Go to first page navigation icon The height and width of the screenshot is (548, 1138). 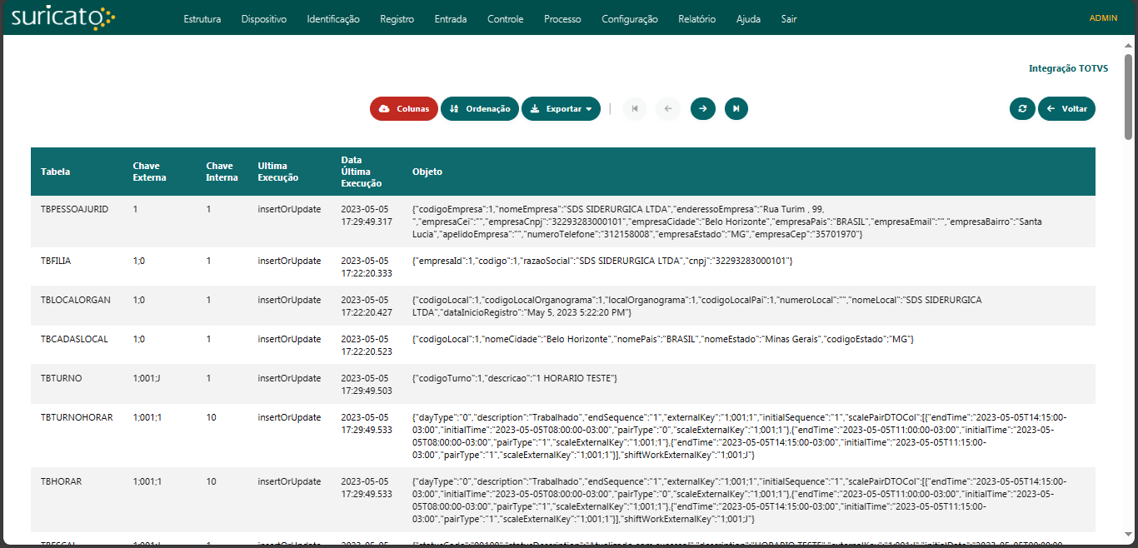[635, 108]
